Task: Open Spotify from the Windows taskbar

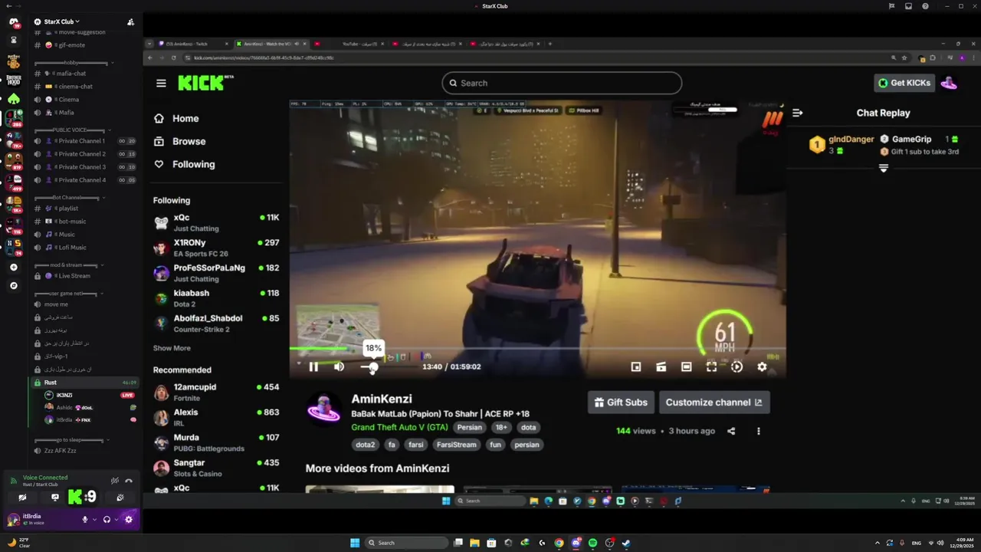Action: 592,543
